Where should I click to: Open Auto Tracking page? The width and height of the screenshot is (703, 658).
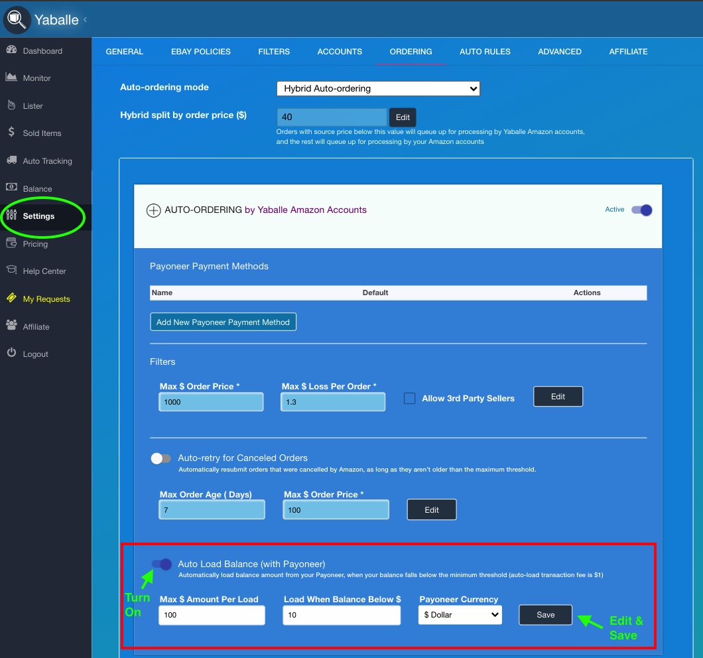tap(48, 161)
